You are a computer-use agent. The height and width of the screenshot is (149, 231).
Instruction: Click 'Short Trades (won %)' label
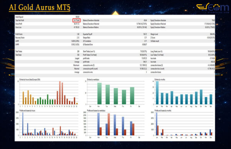point(89,52)
